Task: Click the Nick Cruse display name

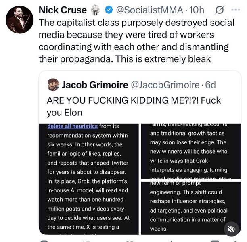Action: coord(63,10)
